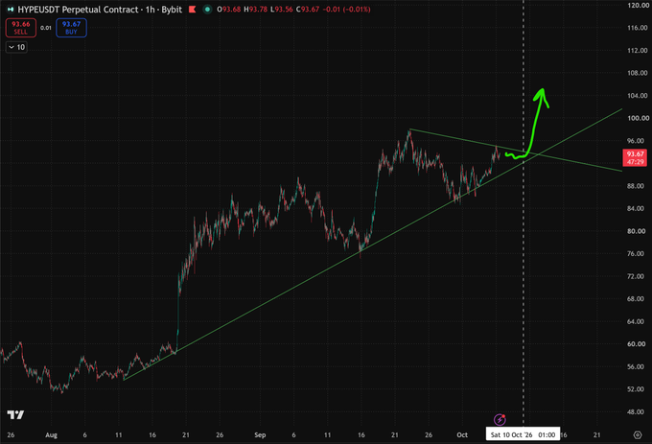The width and height of the screenshot is (652, 444).
Task: Click the 68.00 price axis label
Action: (637, 299)
